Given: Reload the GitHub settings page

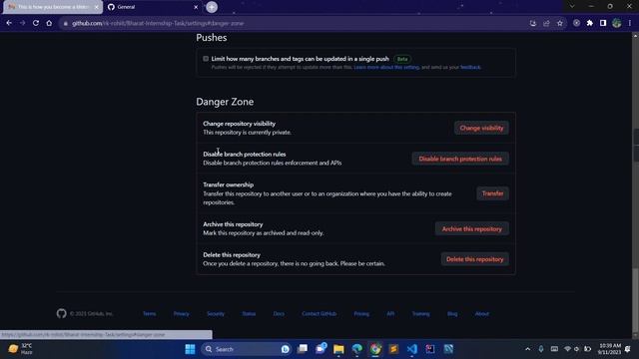Looking at the screenshot, I should pyautogui.click(x=36, y=23).
